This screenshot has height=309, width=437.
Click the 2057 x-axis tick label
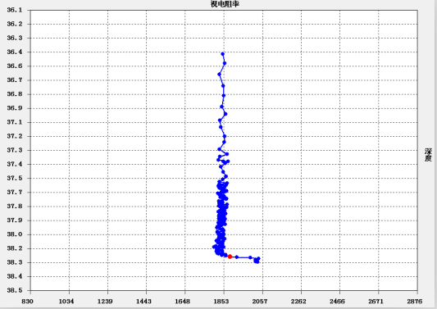point(260,301)
